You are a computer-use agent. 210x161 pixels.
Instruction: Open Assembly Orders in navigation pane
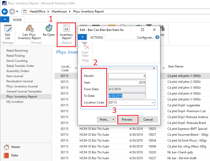pyautogui.click(x=18, y=71)
